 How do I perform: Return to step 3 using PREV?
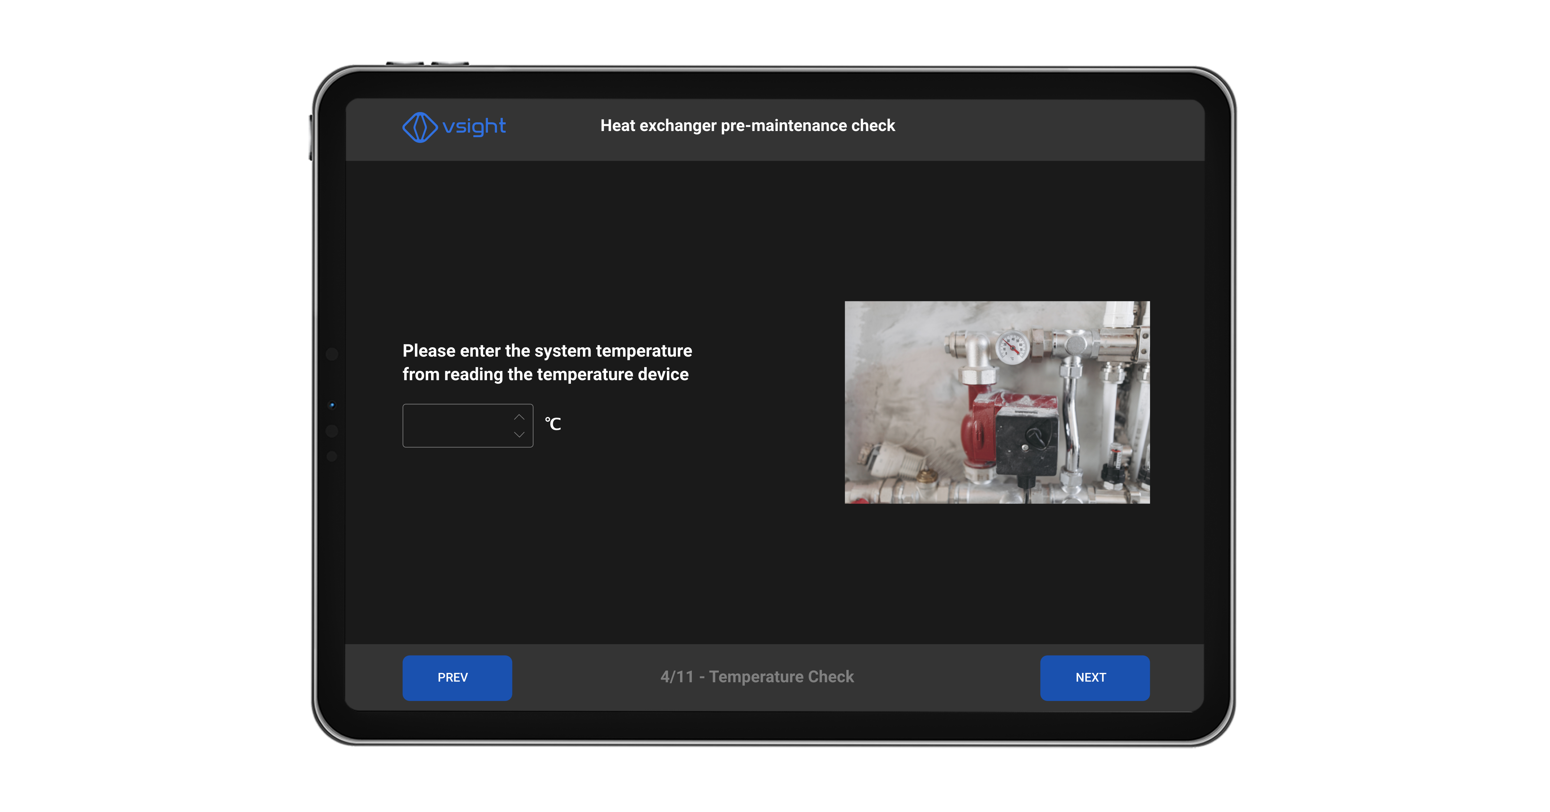(457, 677)
